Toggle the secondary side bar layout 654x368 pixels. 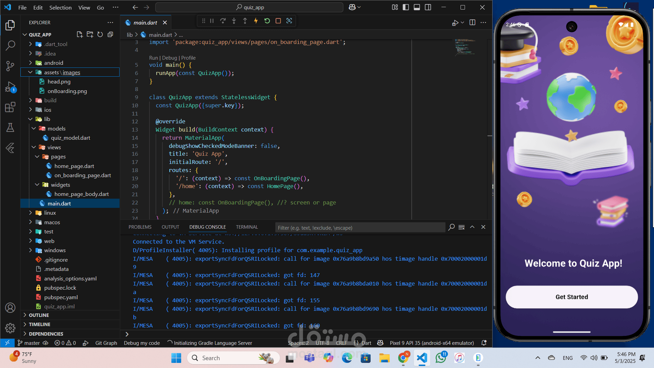428,7
